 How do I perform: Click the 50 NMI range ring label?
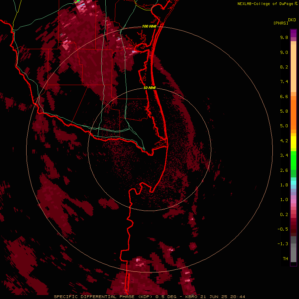tap(149, 88)
